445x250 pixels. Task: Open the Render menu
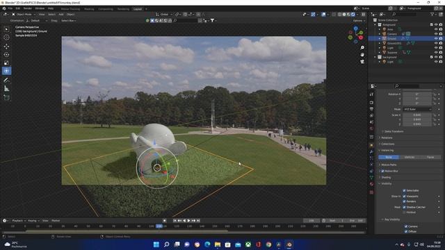point(28,8)
